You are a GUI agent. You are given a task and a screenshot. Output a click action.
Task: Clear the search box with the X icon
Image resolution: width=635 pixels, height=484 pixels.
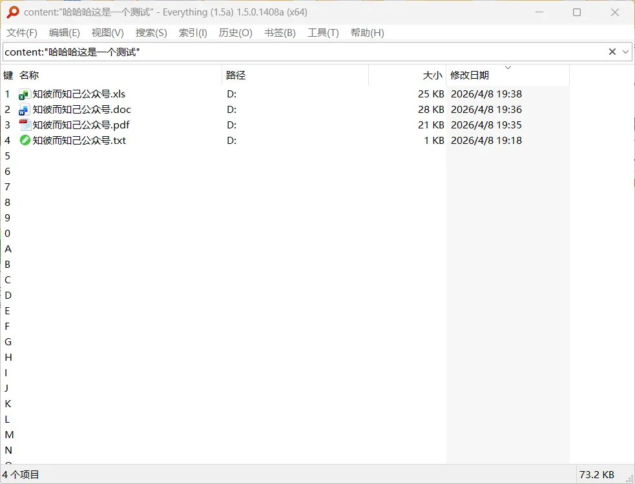pos(612,52)
